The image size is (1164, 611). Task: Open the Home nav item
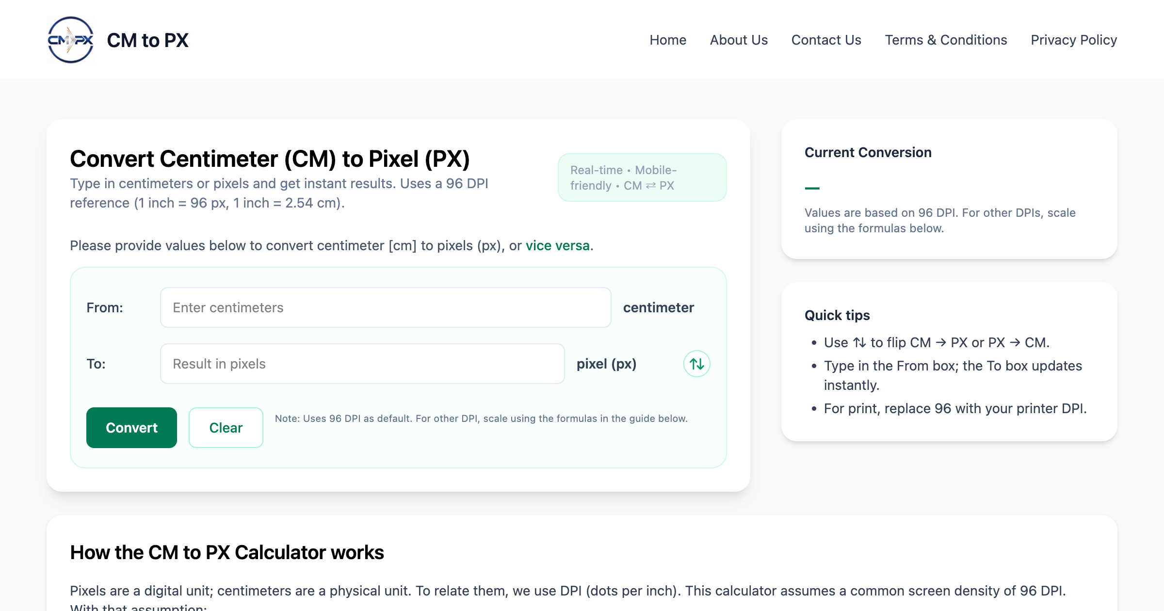[668, 40]
